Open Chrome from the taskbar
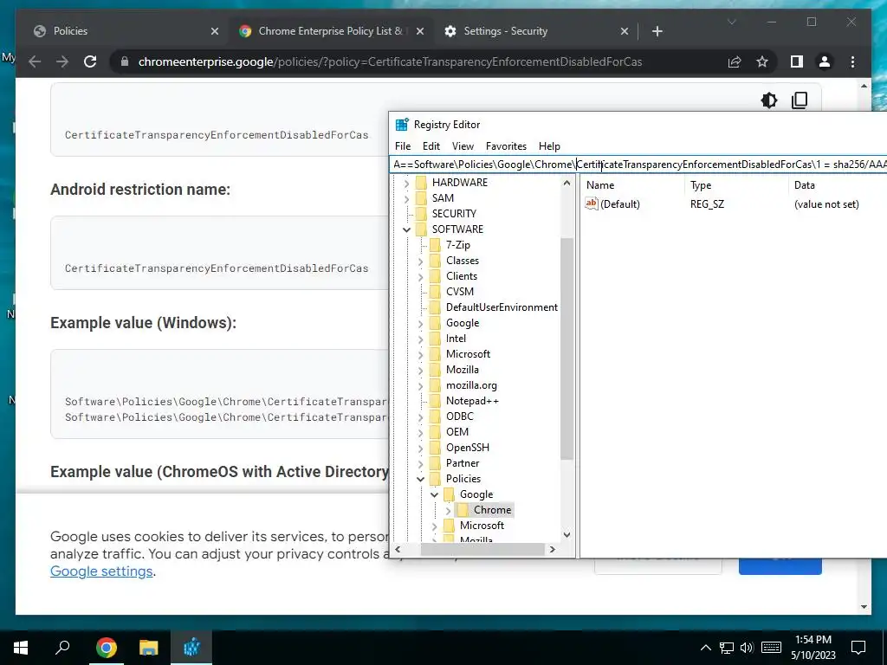This screenshot has width=887, height=665. (107, 648)
